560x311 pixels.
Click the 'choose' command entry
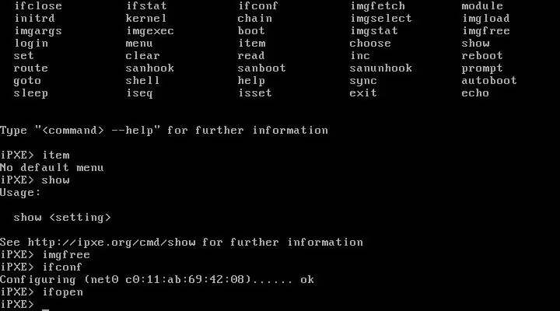tap(370, 44)
